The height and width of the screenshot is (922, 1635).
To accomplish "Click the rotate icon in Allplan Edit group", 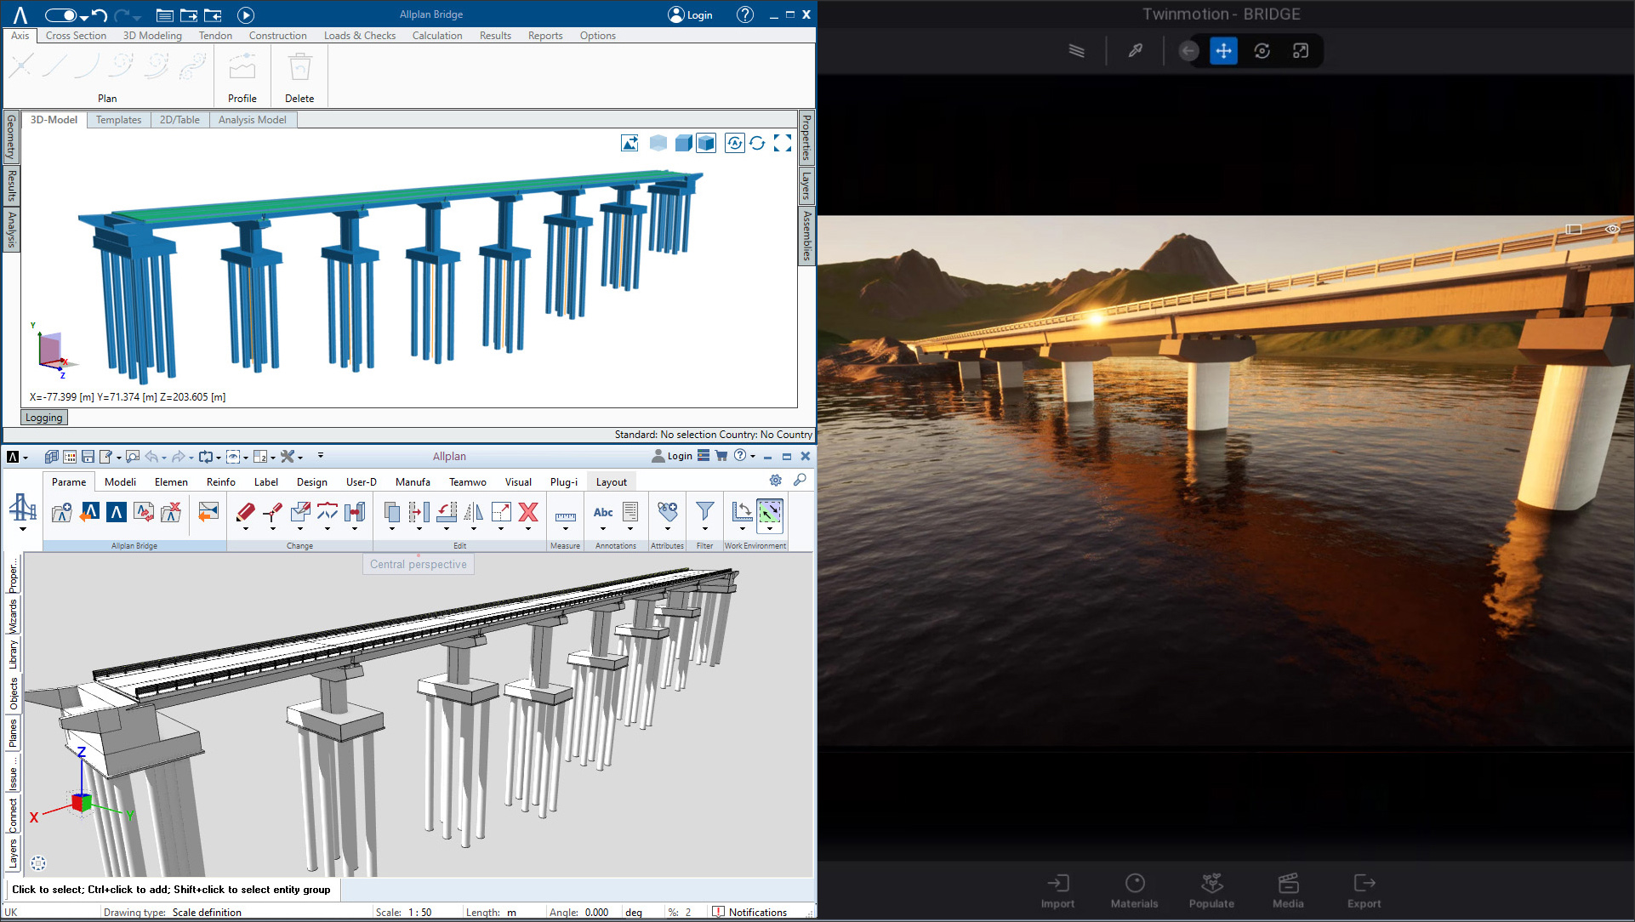I will coord(447,512).
